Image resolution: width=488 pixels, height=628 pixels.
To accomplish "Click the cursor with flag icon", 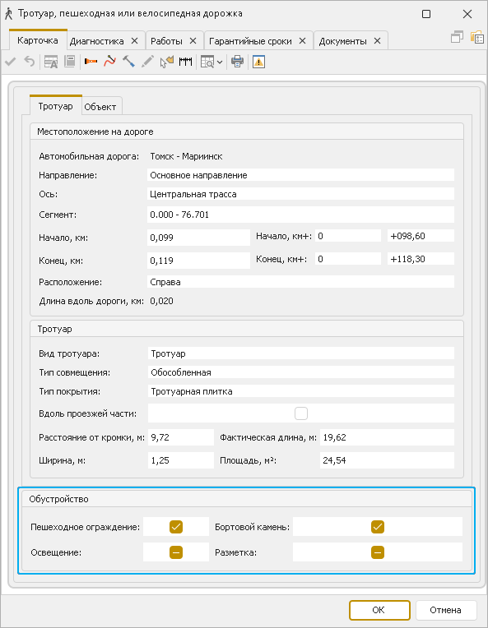I will [167, 62].
